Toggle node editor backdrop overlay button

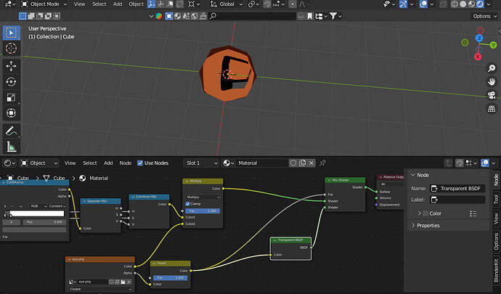click(485, 163)
